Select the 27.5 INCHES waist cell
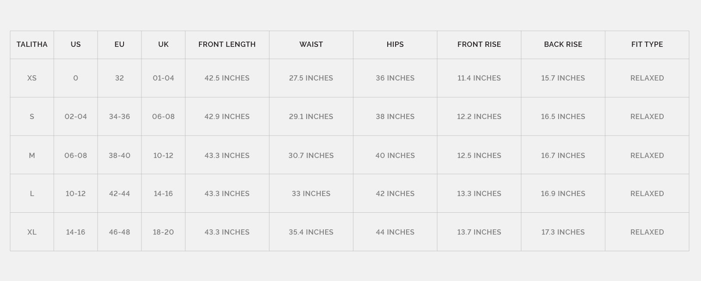 (x=311, y=78)
